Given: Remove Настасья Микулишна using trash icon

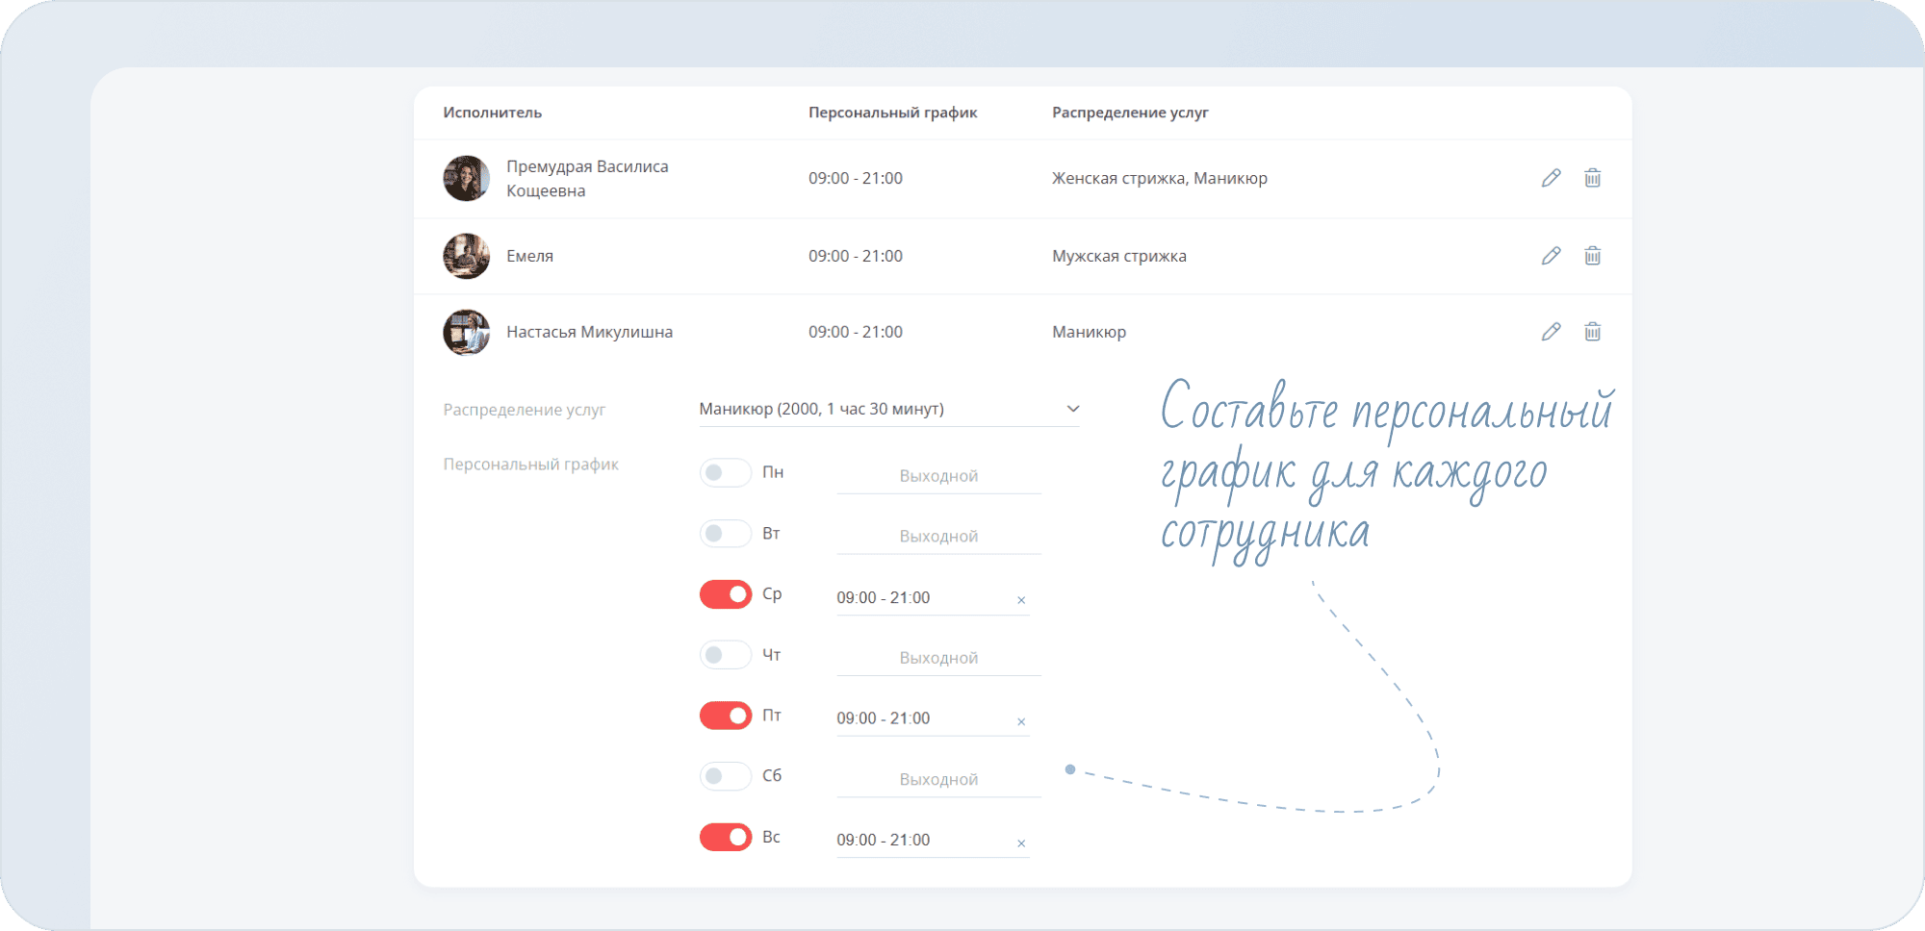Looking at the screenshot, I should pos(1592,332).
